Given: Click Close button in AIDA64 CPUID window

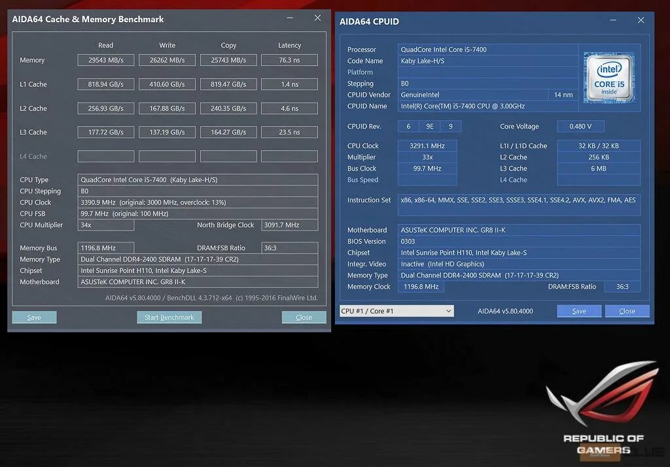Looking at the screenshot, I should coord(627,311).
